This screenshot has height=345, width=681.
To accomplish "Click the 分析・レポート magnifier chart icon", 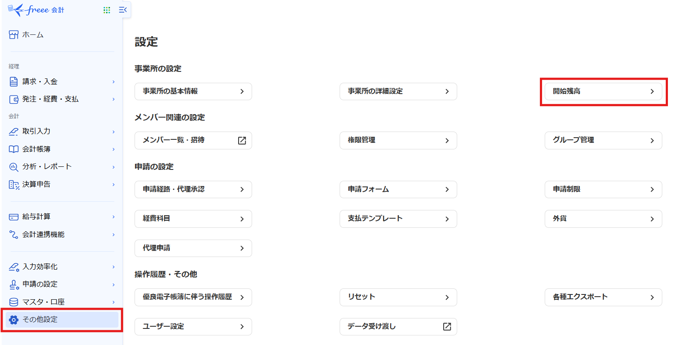I will coord(14,167).
